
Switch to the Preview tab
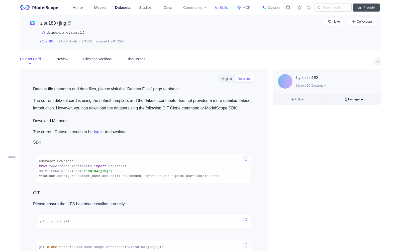click(x=62, y=59)
